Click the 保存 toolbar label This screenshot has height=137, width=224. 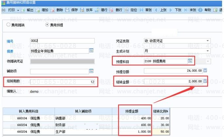coord(74,10)
